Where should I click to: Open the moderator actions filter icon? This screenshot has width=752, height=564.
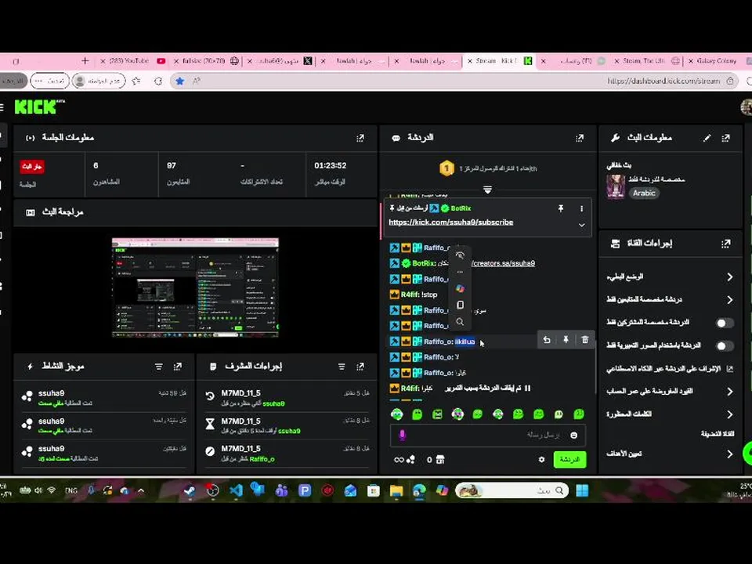click(342, 367)
